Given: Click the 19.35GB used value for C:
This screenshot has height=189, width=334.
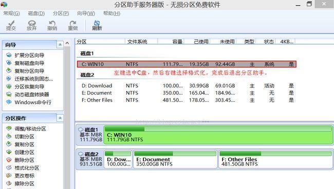Looking at the screenshot, I should click(199, 64).
